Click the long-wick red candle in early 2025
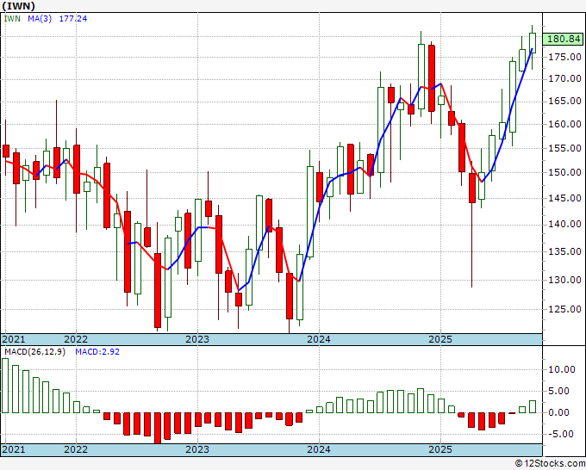 [472, 188]
